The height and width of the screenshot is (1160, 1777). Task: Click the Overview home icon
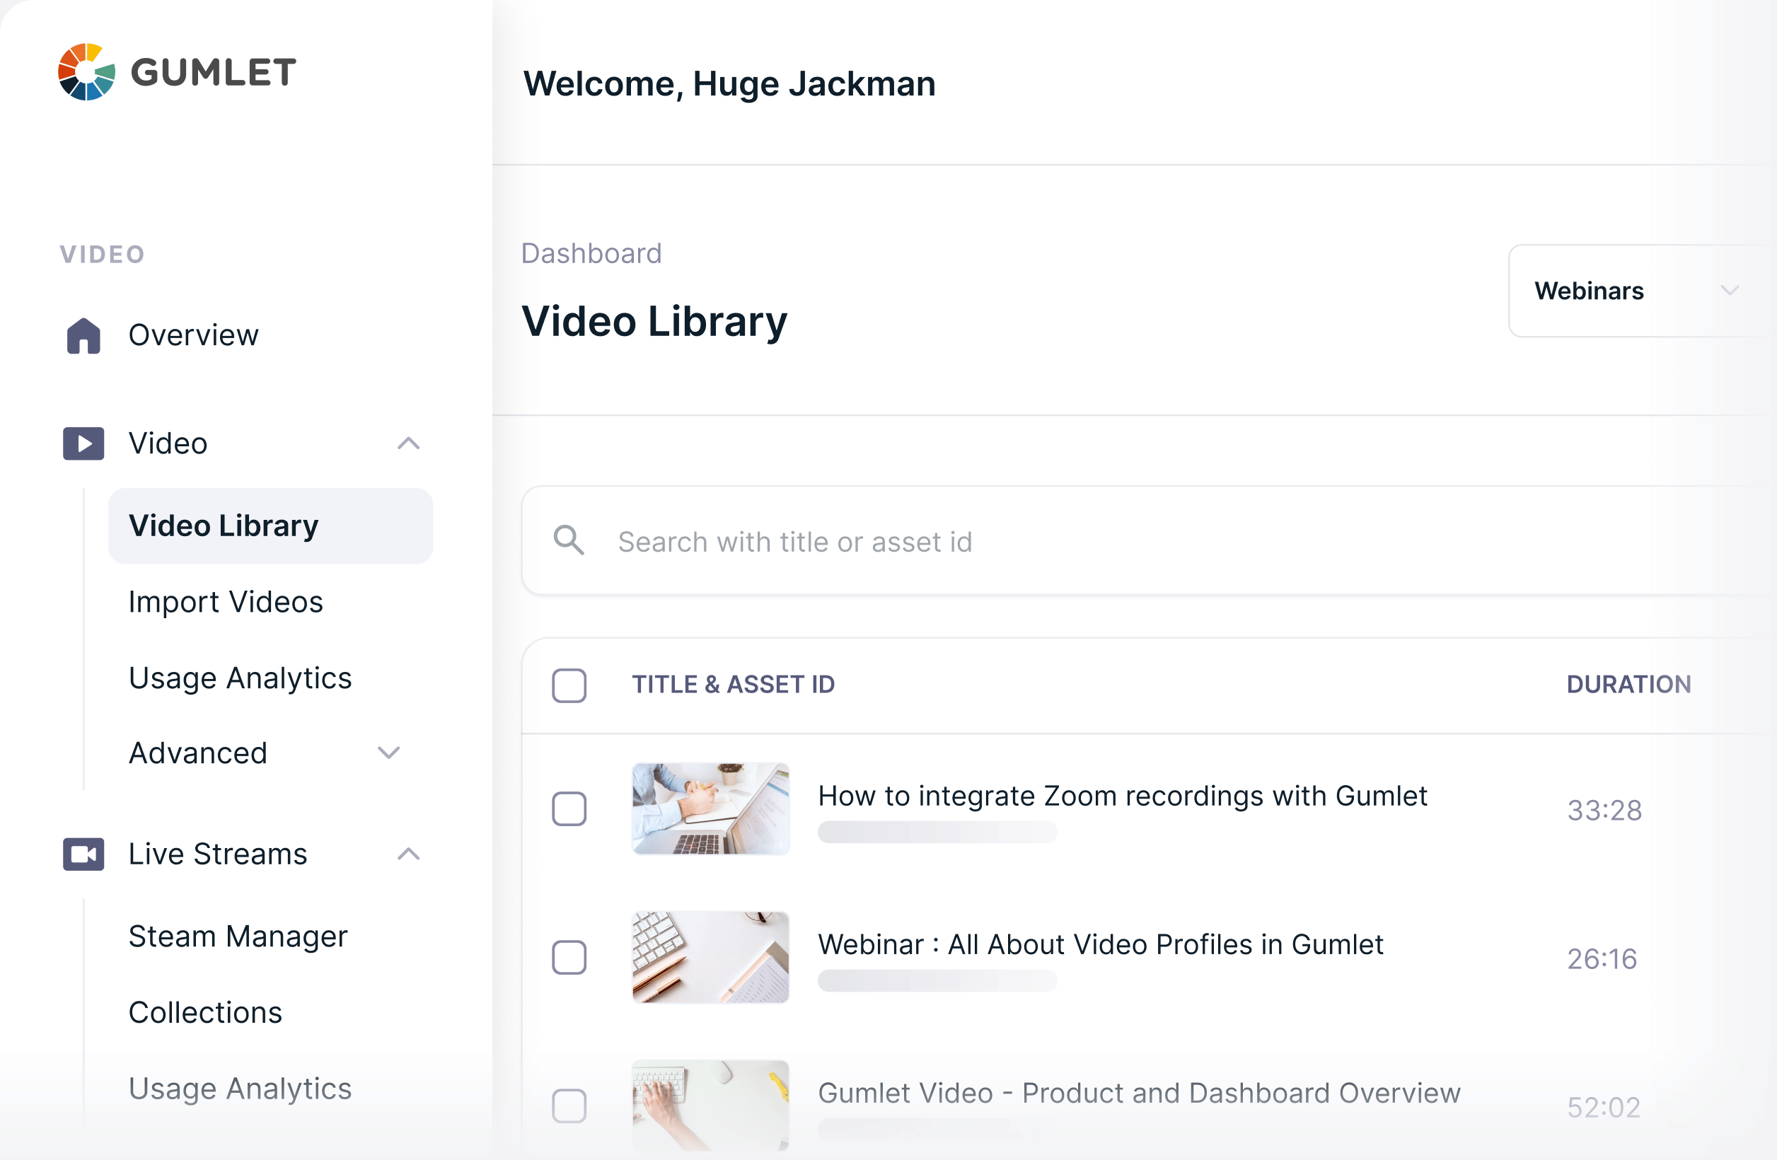coord(83,335)
